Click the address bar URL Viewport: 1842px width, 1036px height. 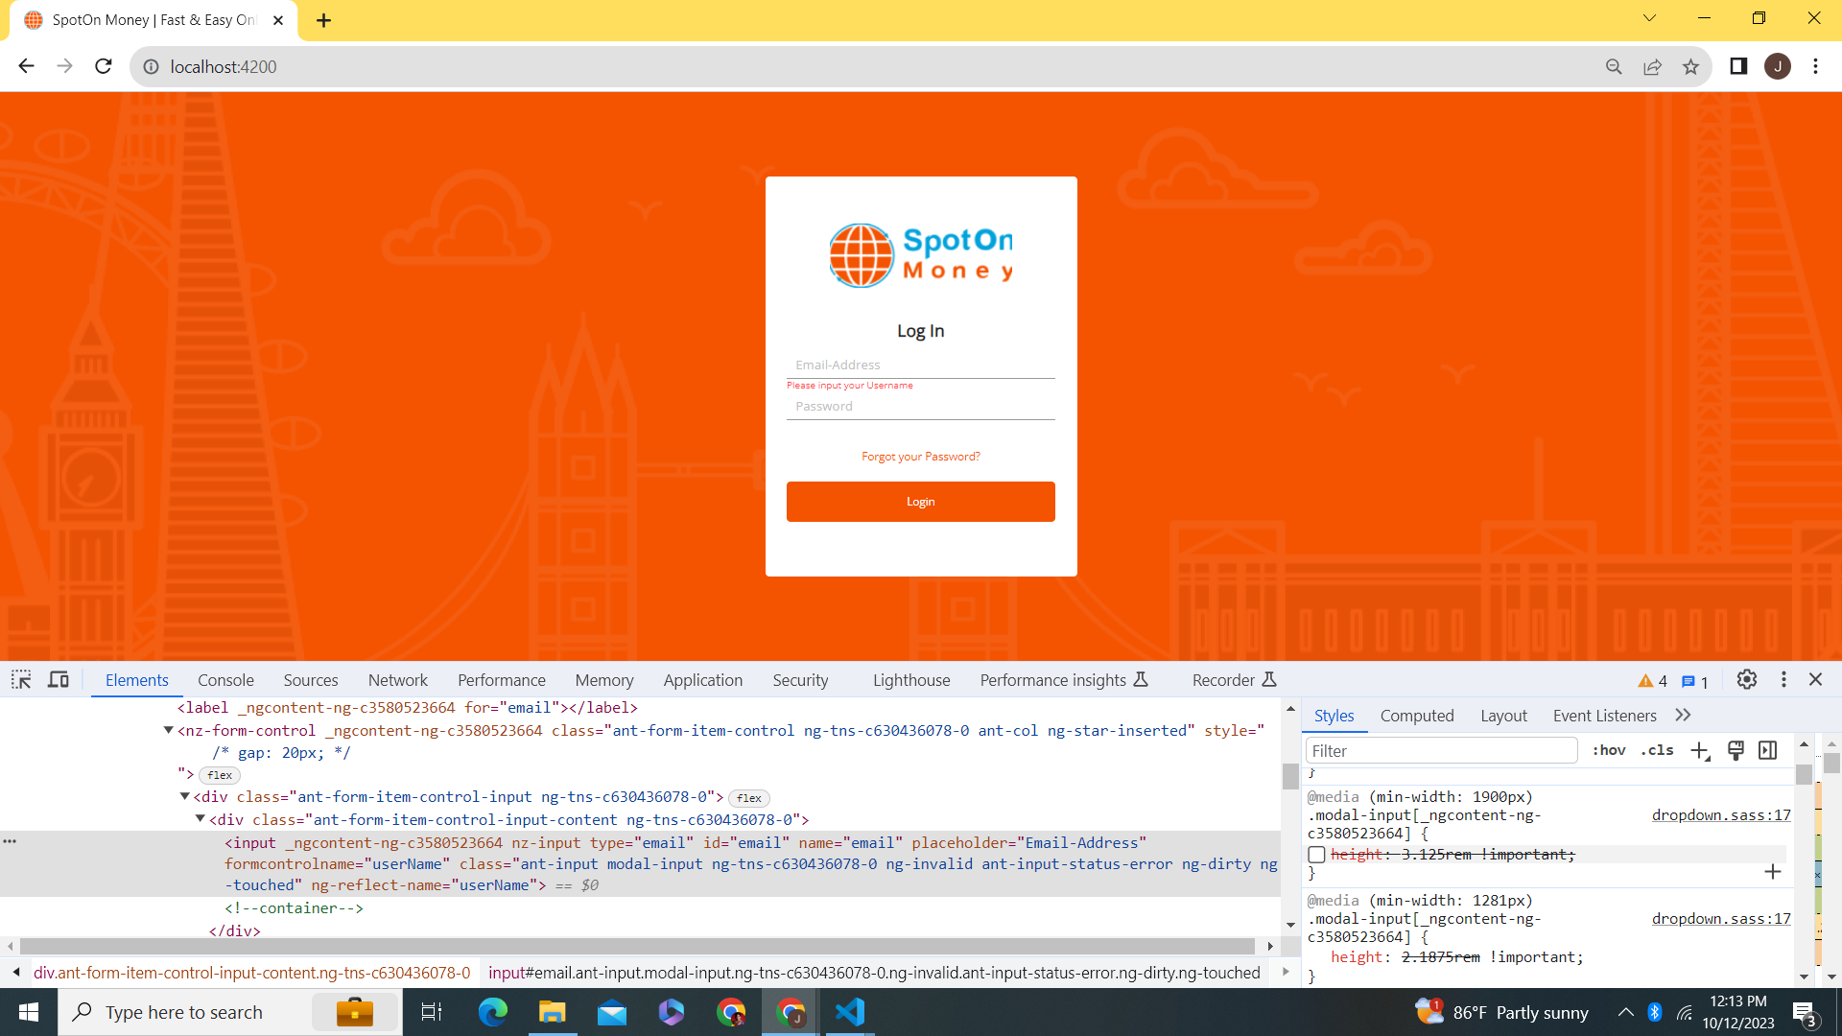(x=224, y=66)
